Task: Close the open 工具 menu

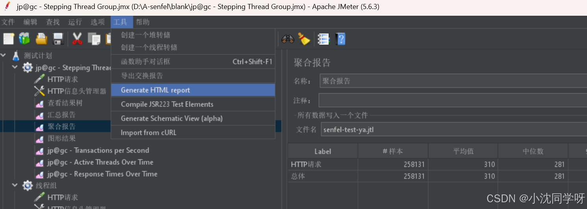Action: point(122,22)
